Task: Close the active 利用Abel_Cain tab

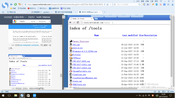Action: point(100,12)
